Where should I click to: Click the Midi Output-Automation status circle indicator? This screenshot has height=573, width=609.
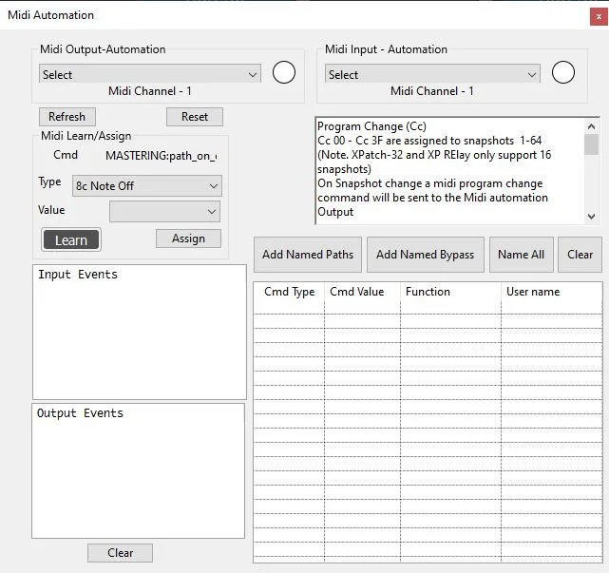coord(284,72)
